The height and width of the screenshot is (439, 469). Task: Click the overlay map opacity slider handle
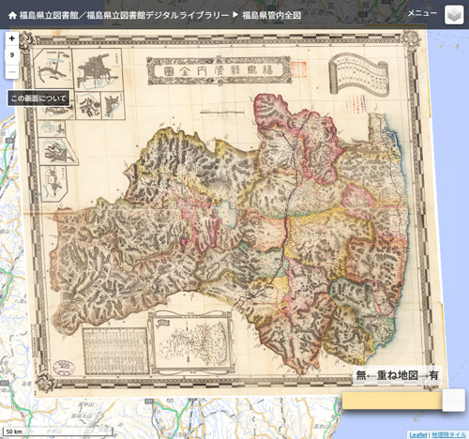coord(453,401)
